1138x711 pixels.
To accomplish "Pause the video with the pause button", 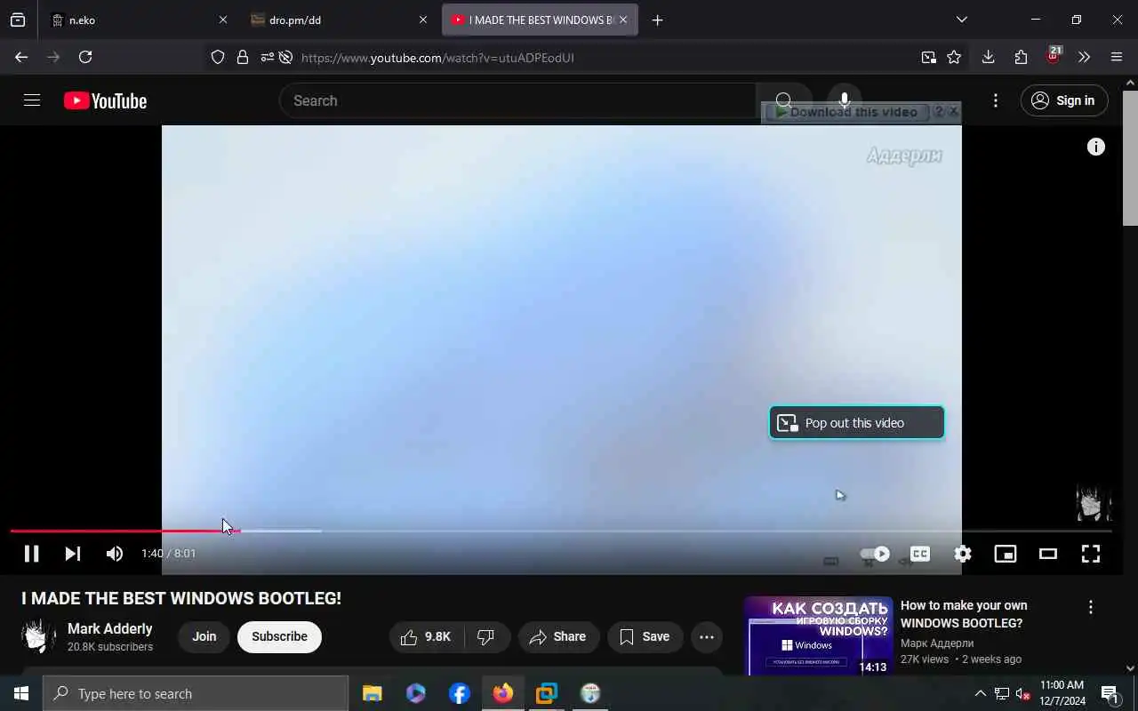I will (31, 554).
